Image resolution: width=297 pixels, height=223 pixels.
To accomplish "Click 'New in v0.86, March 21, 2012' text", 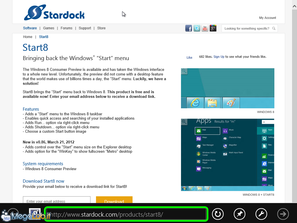I will (x=48, y=142).
